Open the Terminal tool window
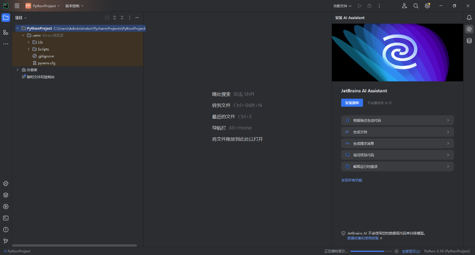This screenshot has height=255, width=475. coord(6,218)
